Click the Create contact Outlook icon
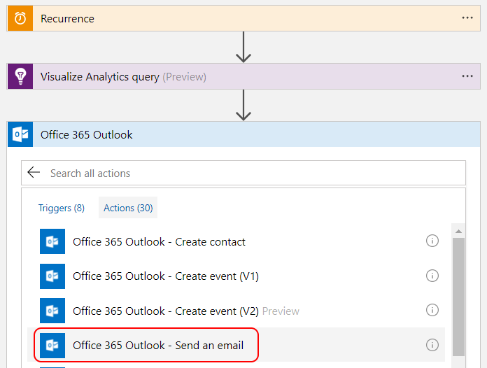 coord(52,241)
